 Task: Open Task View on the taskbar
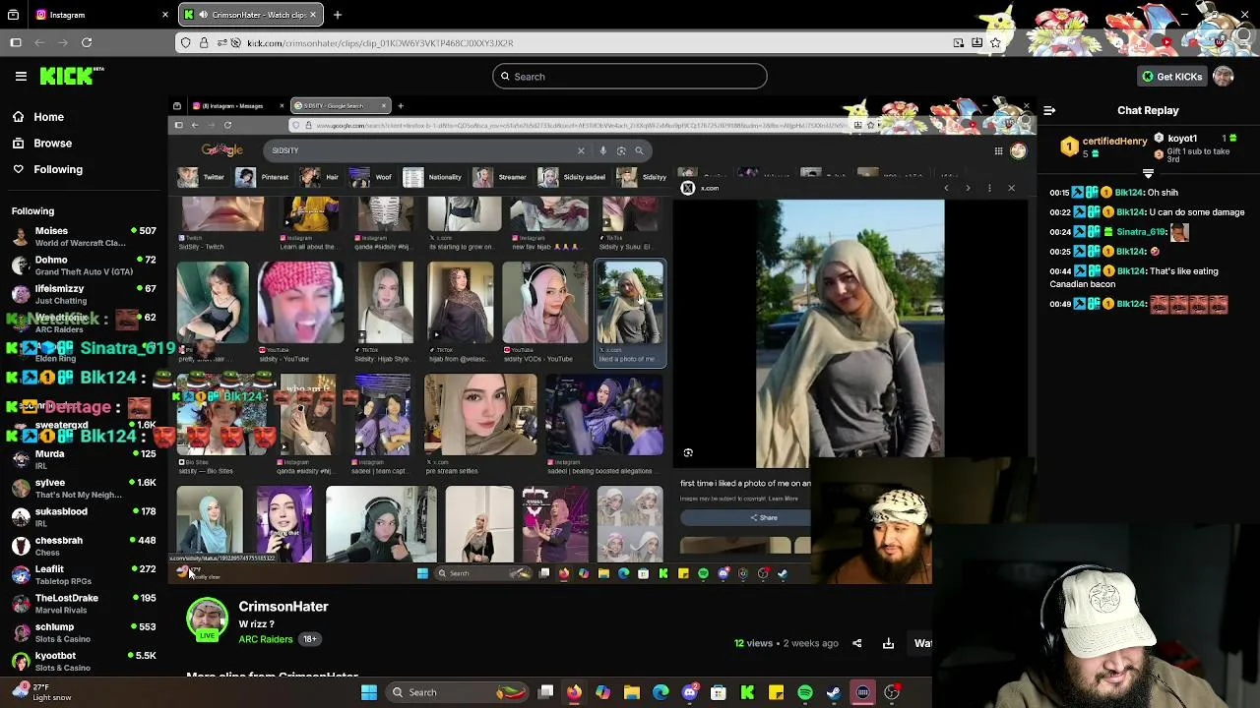point(545,692)
